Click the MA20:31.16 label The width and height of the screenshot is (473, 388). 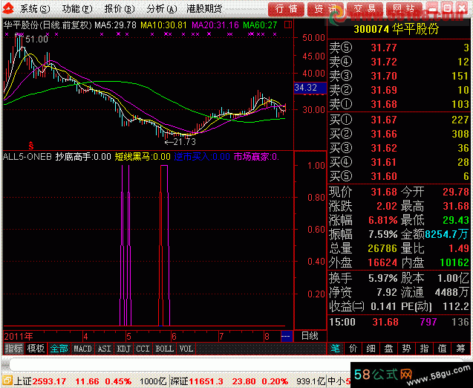click(215, 25)
